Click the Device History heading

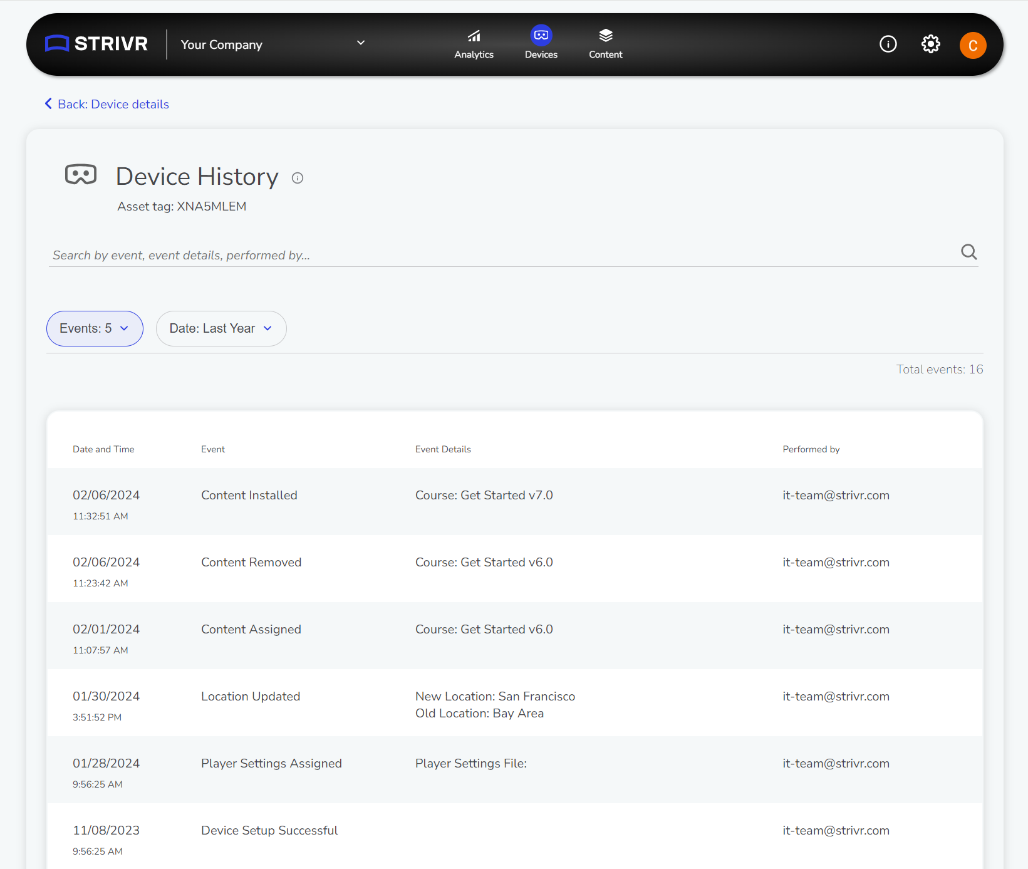(x=197, y=177)
